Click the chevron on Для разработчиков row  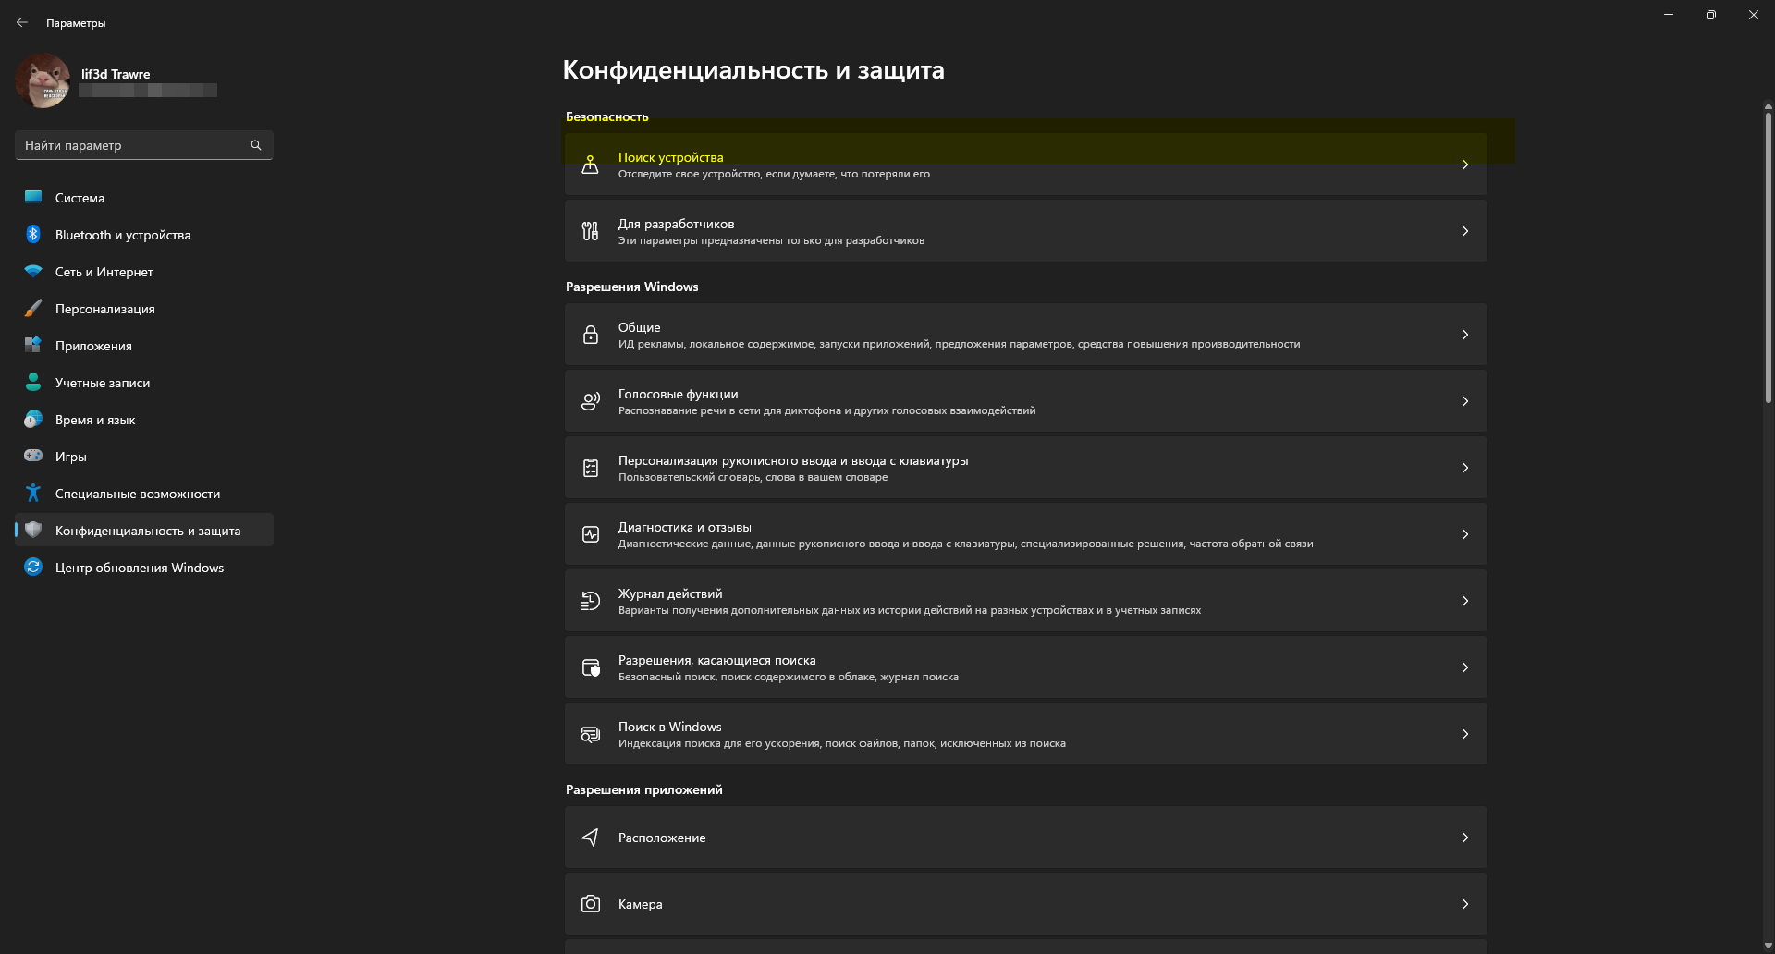(x=1465, y=231)
